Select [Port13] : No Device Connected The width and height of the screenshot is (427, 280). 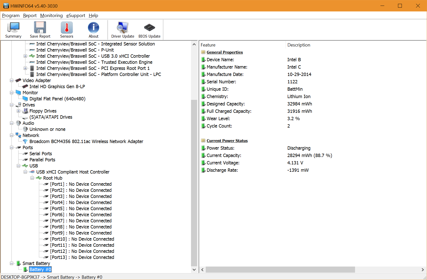[x=82, y=257]
